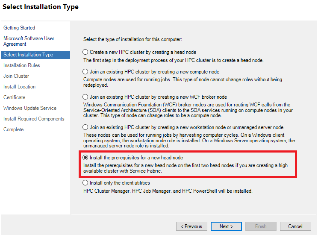This screenshot has width=318, height=235.
Task: Click the disabled Finish button
Action: pyautogui.click(x=261, y=226)
